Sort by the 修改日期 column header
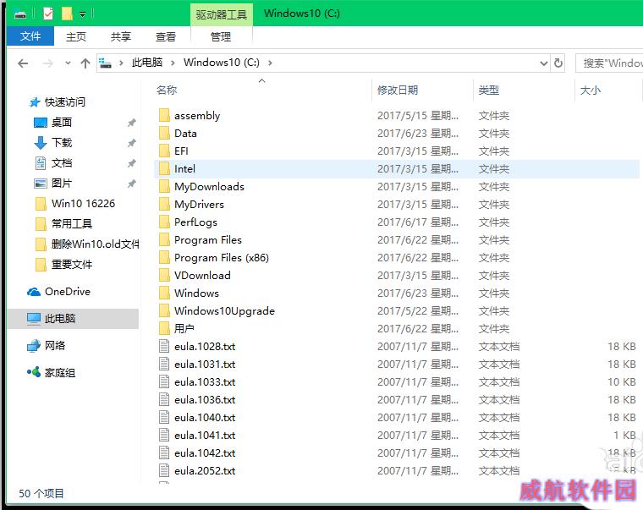This screenshot has width=643, height=510. [x=398, y=90]
